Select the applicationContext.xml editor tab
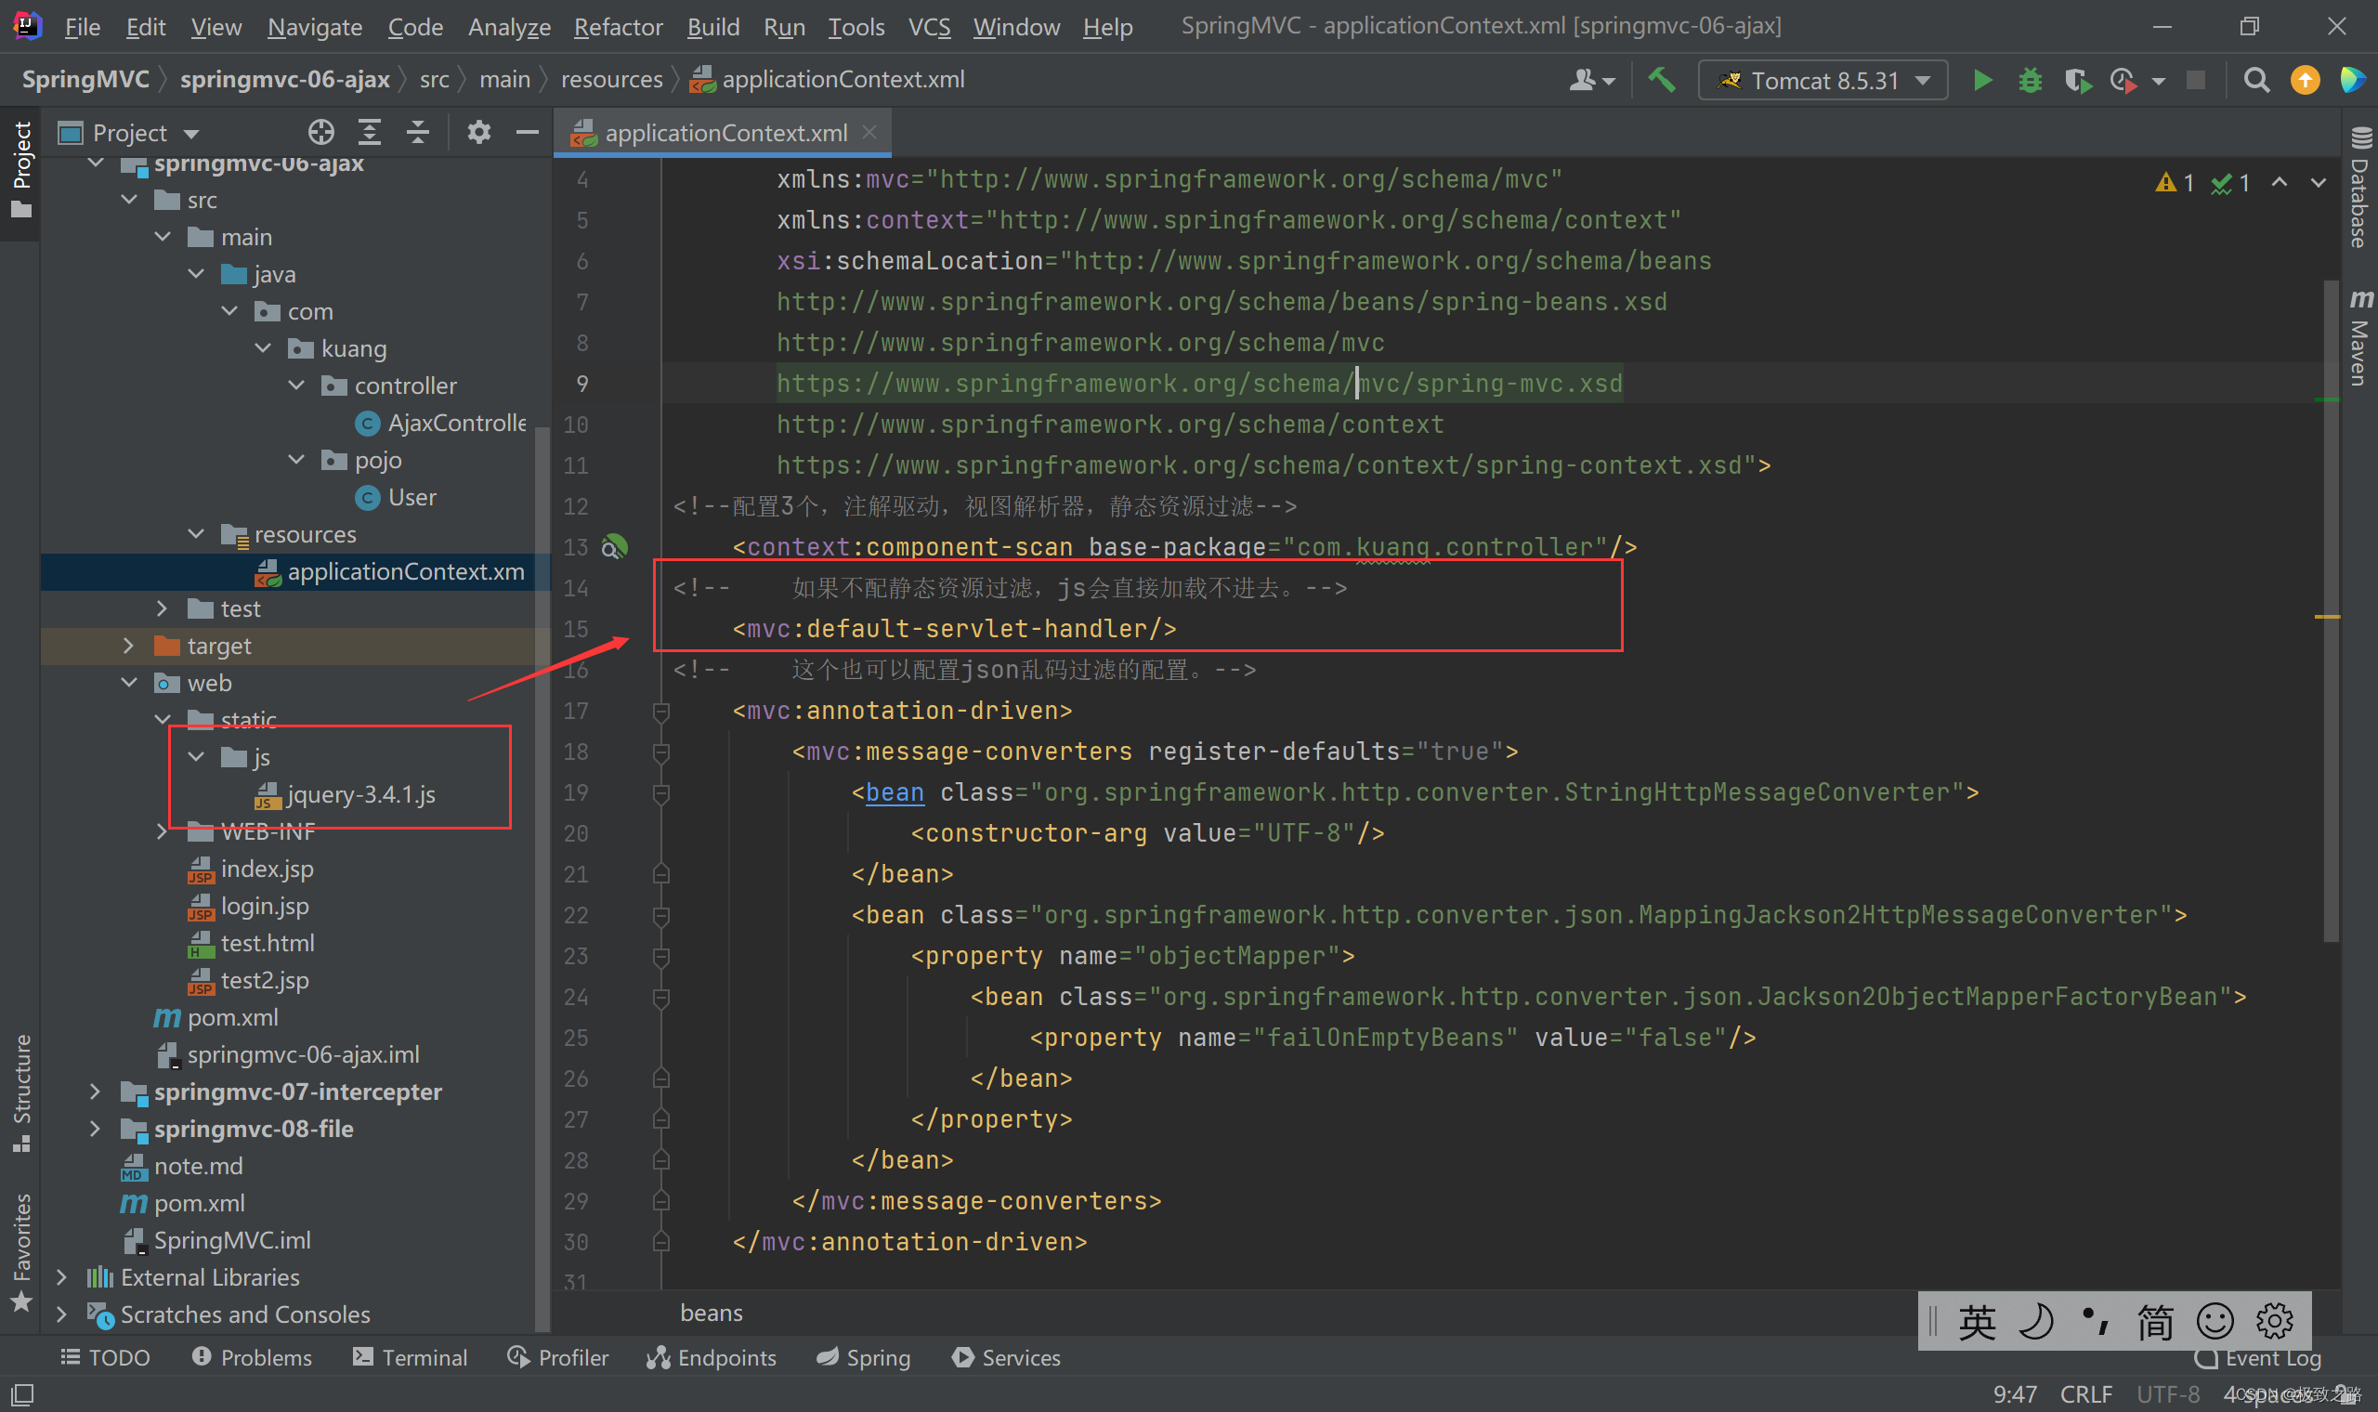The image size is (2378, 1412). (x=724, y=133)
